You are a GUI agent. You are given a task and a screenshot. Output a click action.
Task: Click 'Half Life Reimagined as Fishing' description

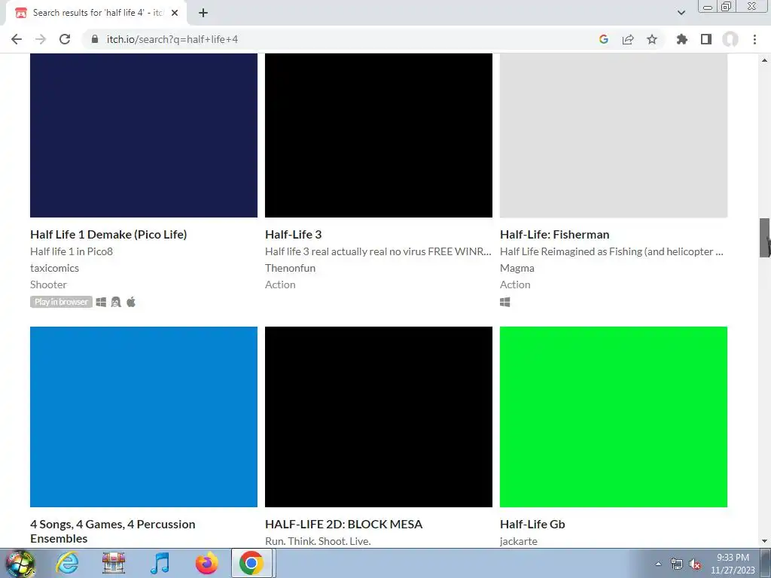611,251
